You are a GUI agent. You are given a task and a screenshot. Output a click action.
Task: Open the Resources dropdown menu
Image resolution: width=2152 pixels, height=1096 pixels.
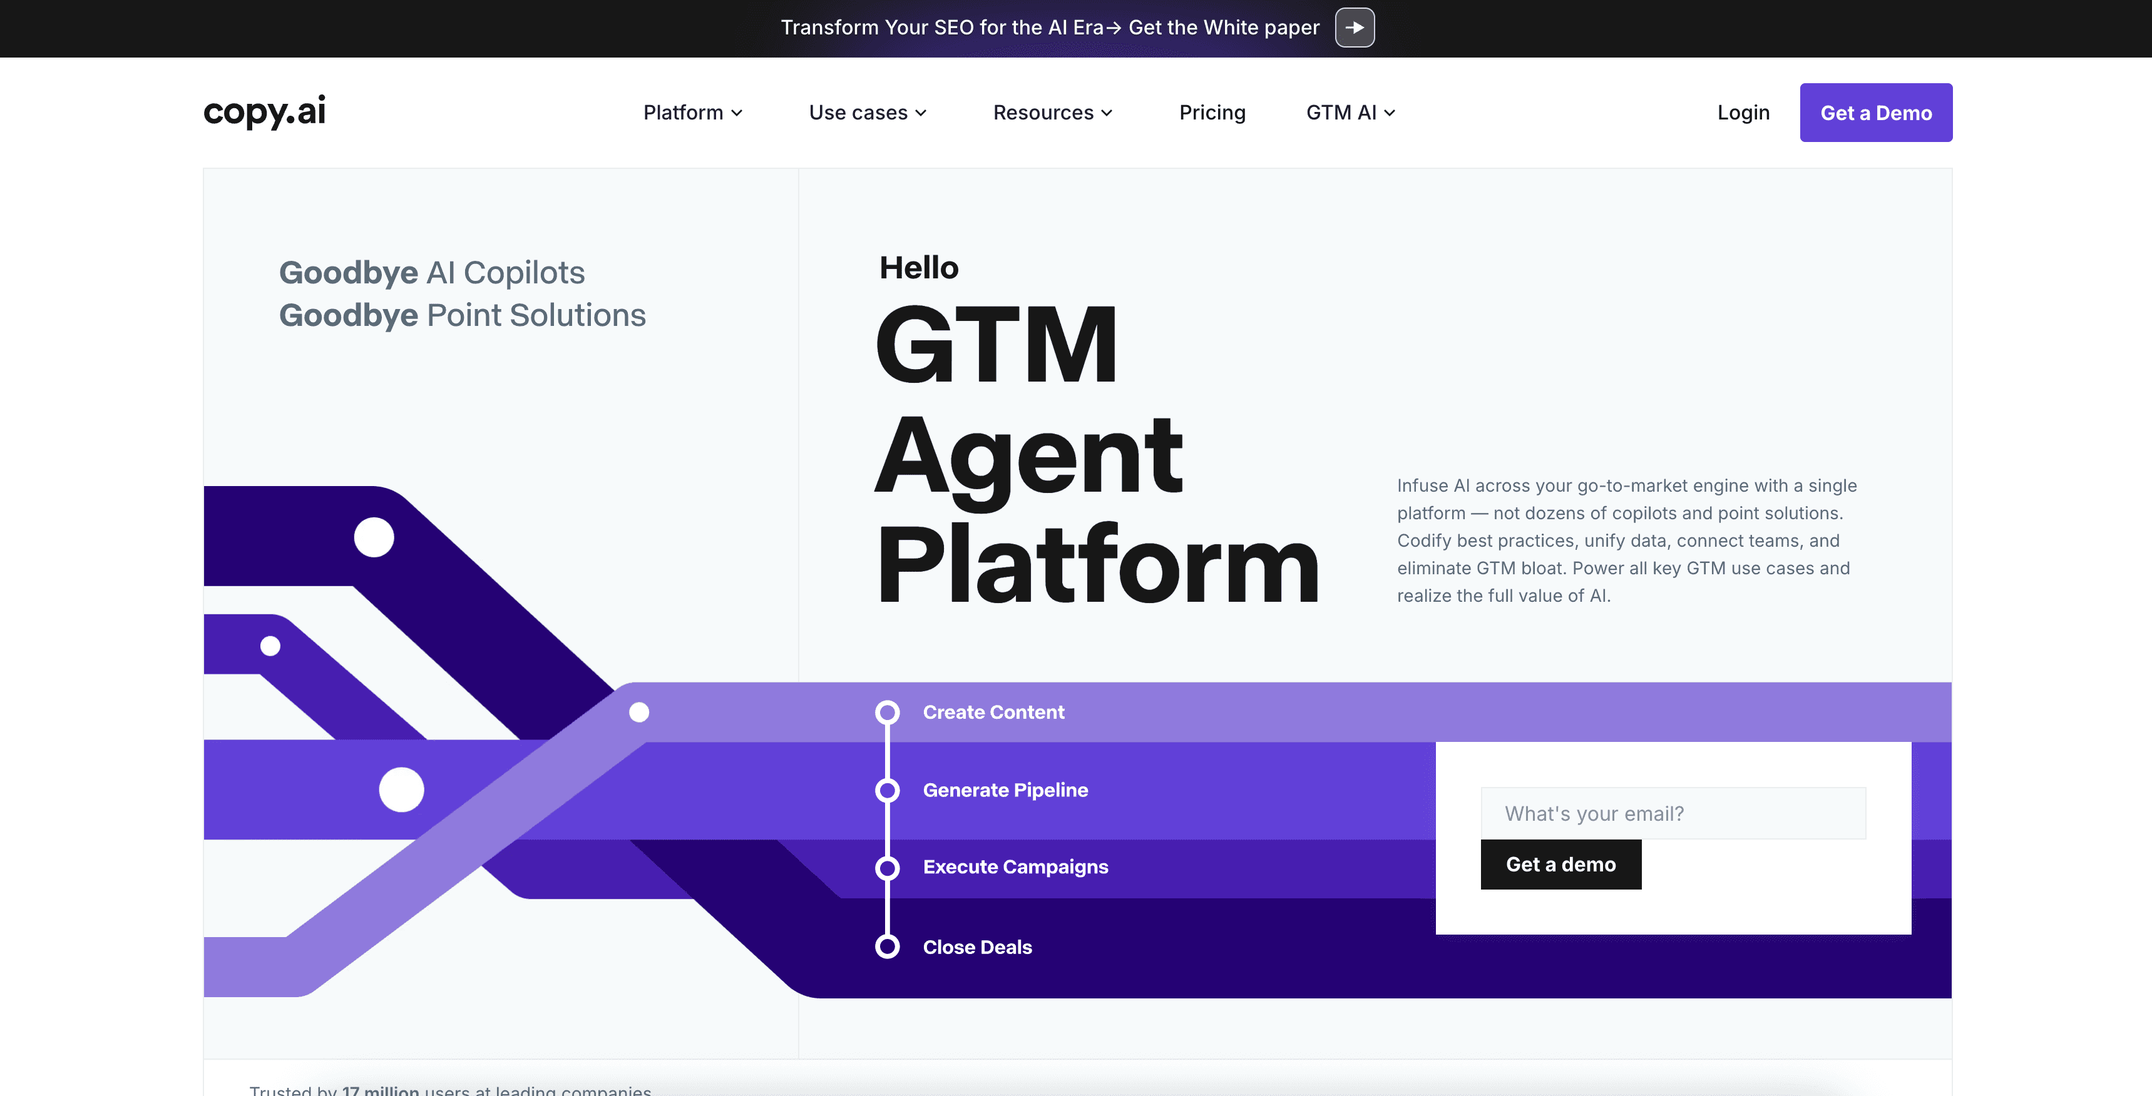[x=1052, y=113]
